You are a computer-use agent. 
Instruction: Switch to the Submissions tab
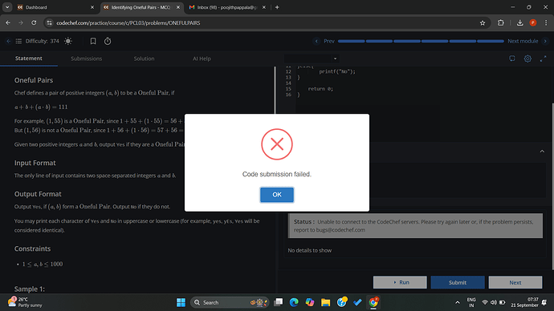[x=86, y=59]
